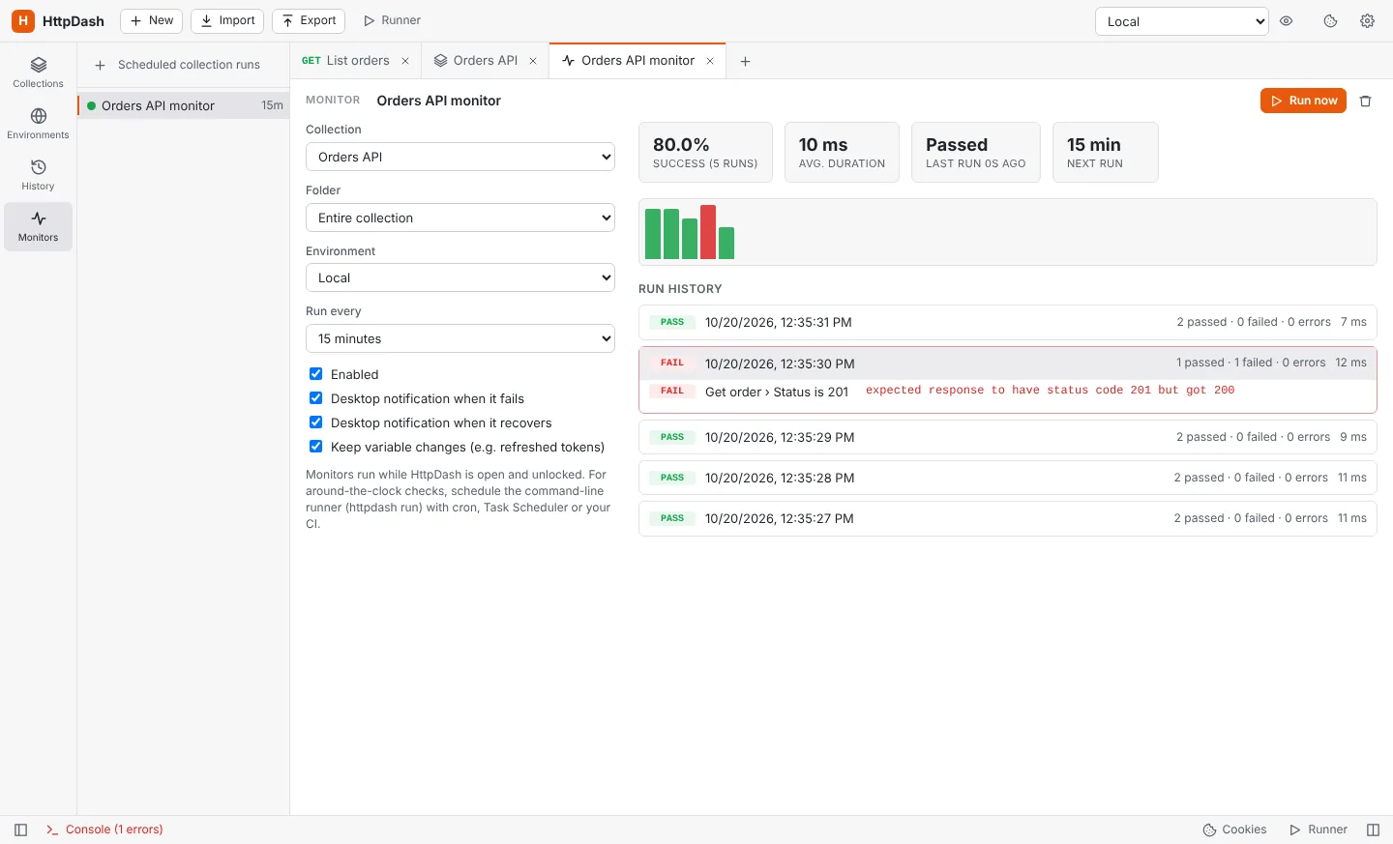Open settings gear icon
1393x844 pixels.
point(1367,21)
